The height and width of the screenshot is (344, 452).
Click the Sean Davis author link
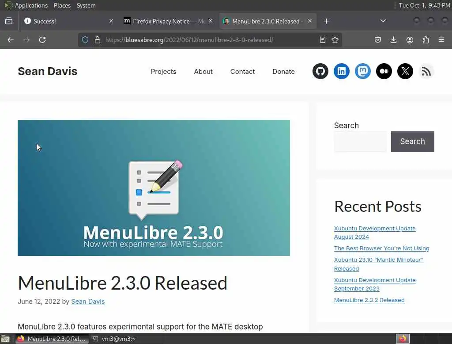(x=88, y=301)
